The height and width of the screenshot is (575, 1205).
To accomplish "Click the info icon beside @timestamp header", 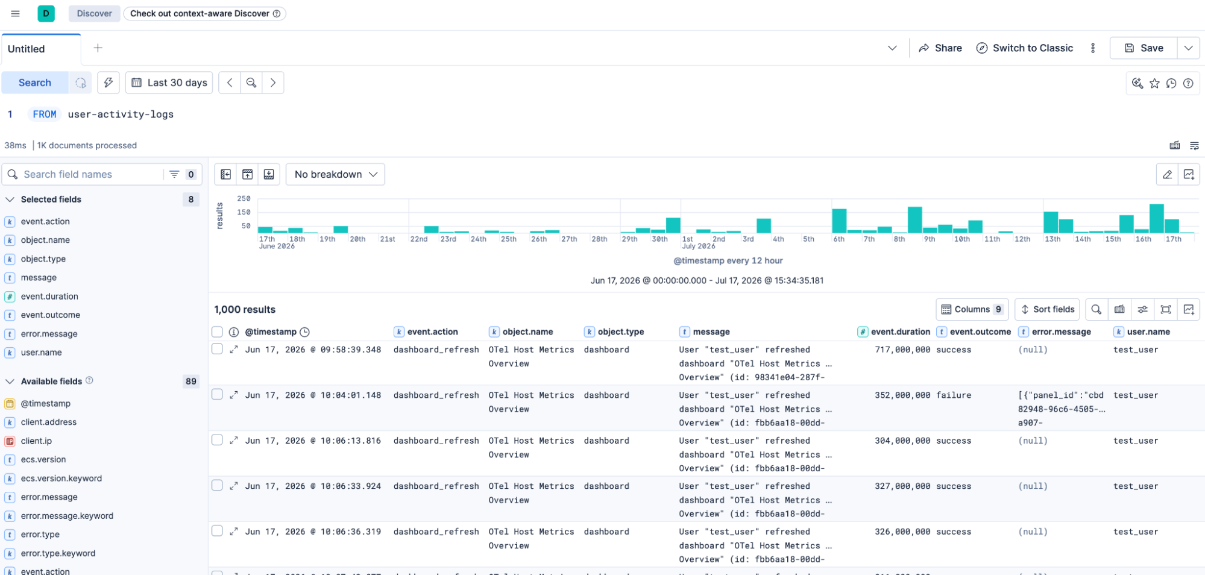I will (234, 332).
